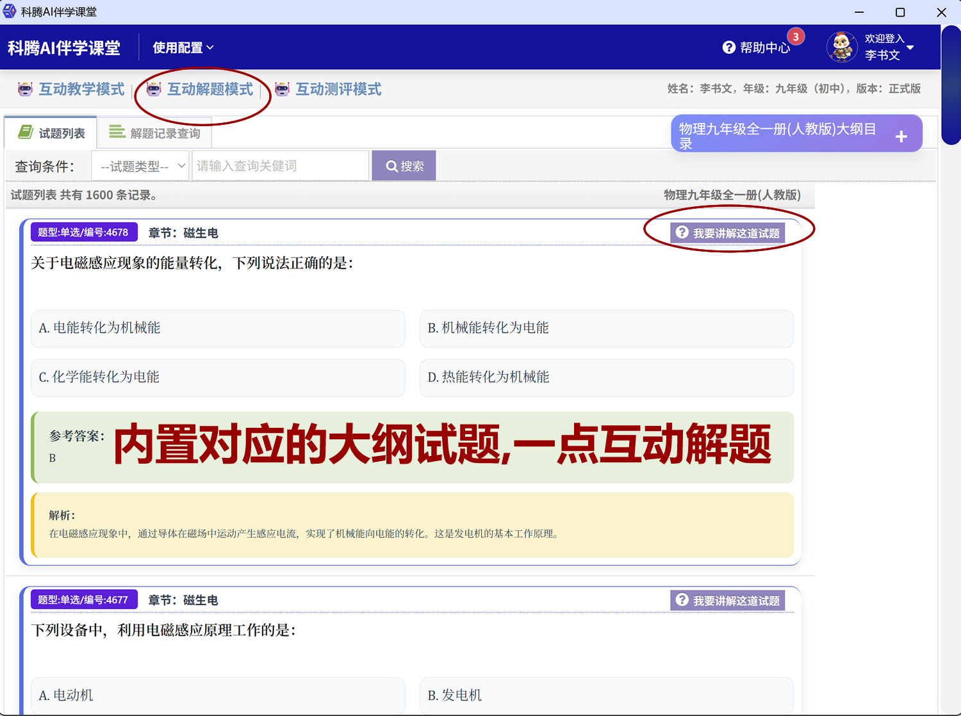The width and height of the screenshot is (961, 716).
Task: Click the 科腾AI伴学课堂 logo in title bar
Action: click(9, 10)
